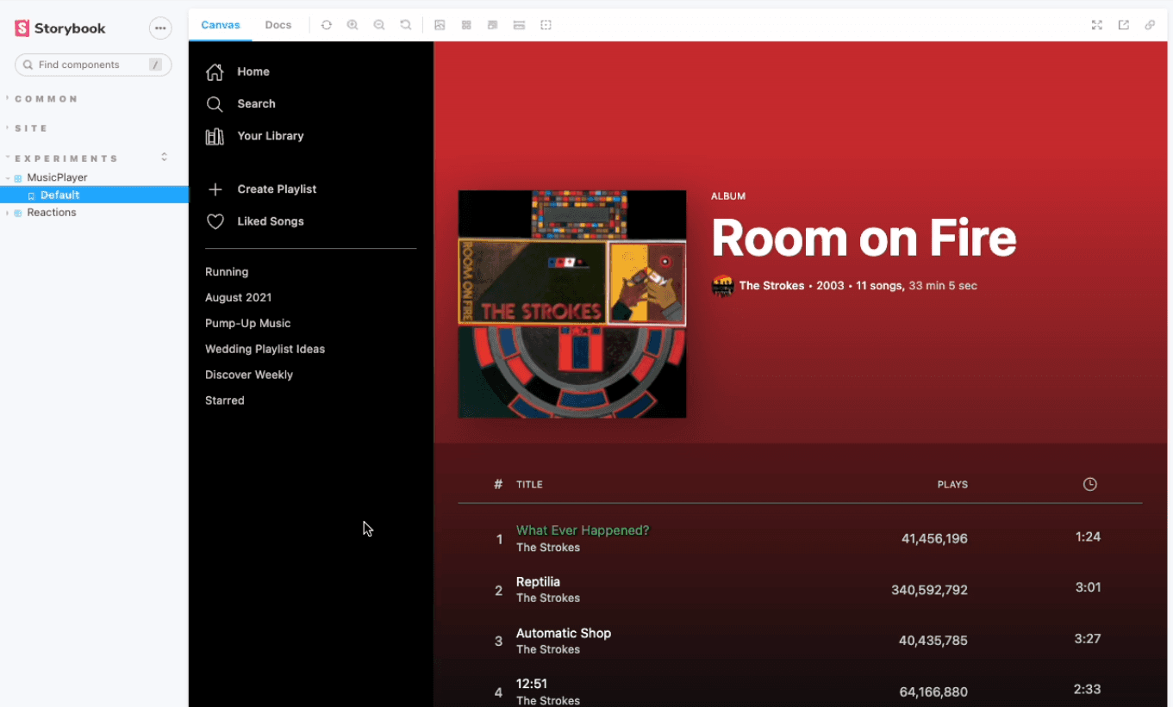This screenshot has width=1173, height=707.
Task: Toggle the measure tool
Action: (519, 25)
